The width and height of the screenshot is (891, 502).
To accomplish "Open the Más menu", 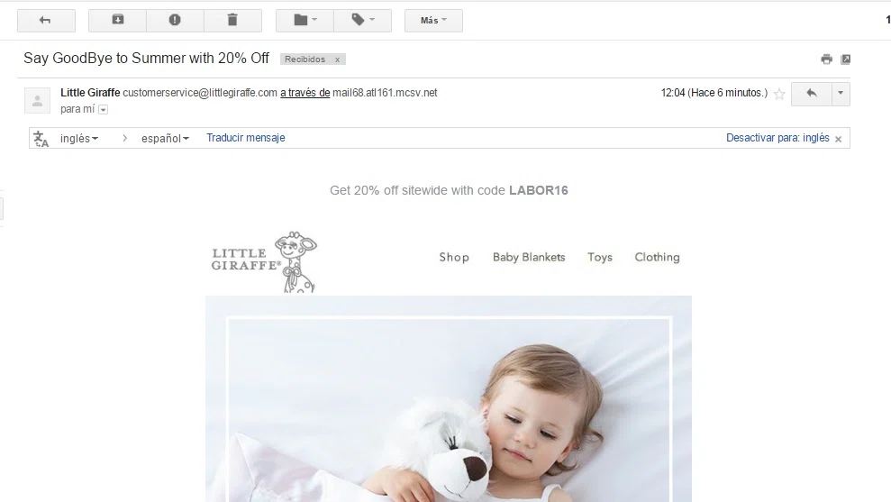I will pos(433,21).
